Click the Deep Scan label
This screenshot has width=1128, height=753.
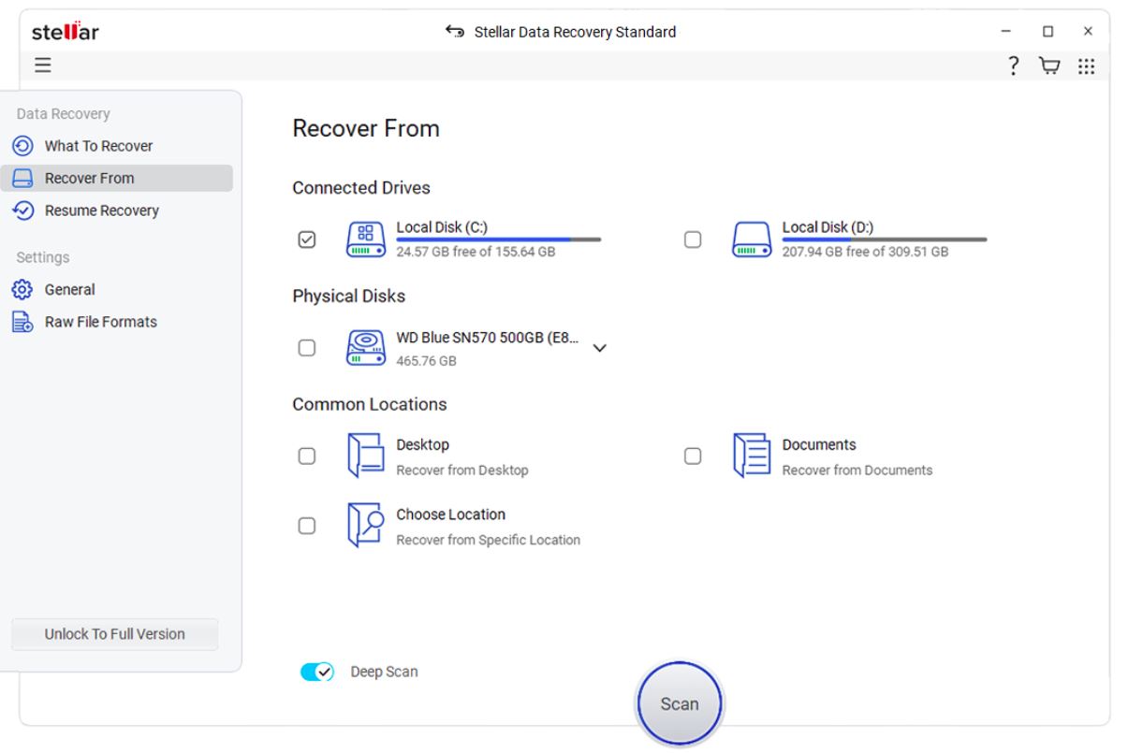[385, 672]
